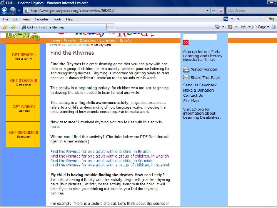Expand the address bar history dropdown
This screenshot has height=208, width=277.
[x=208, y=11]
